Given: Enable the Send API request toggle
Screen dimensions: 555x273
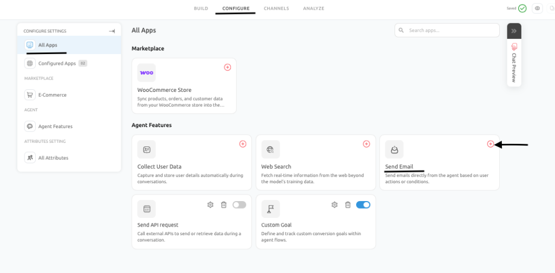Looking at the screenshot, I should point(239,205).
